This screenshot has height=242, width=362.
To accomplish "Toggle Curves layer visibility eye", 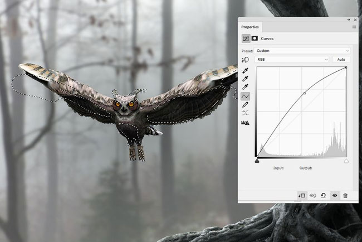I will click(x=335, y=196).
